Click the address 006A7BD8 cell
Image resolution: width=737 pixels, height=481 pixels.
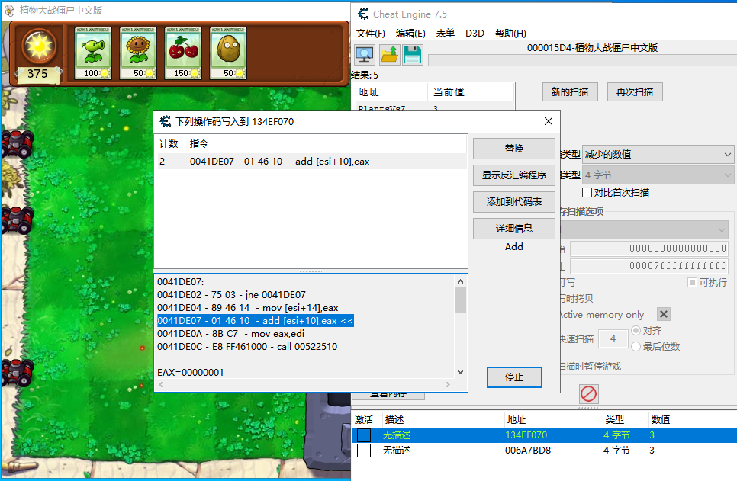coord(528,451)
